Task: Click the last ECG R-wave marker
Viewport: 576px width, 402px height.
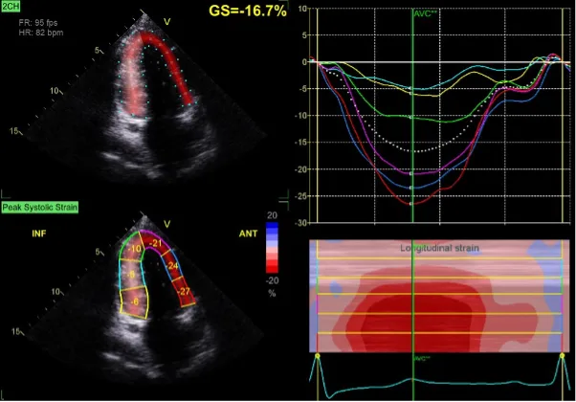Action: (562, 356)
